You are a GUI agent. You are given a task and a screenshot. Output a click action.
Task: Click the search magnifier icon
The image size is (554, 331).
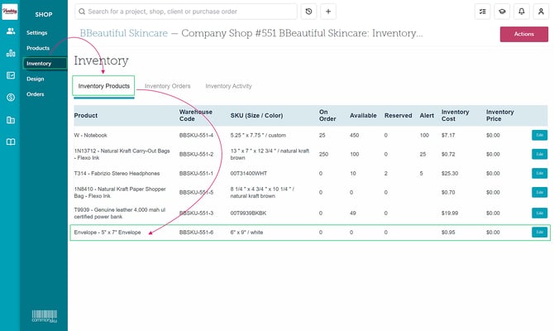82,12
